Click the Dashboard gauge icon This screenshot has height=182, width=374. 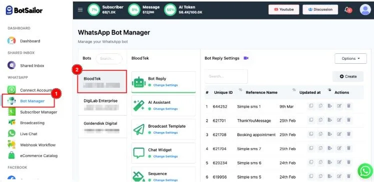(11, 41)
